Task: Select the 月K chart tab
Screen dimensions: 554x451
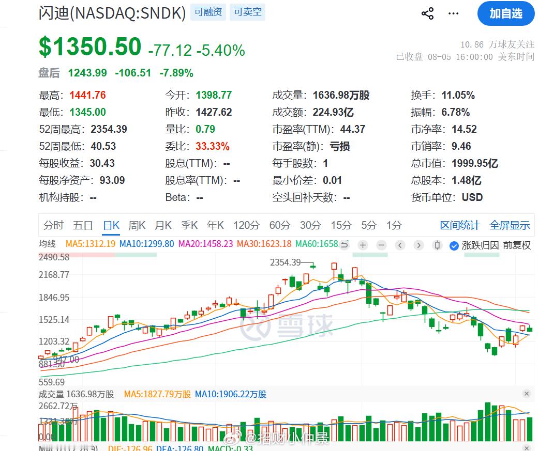Action: [x=163, y=225]
